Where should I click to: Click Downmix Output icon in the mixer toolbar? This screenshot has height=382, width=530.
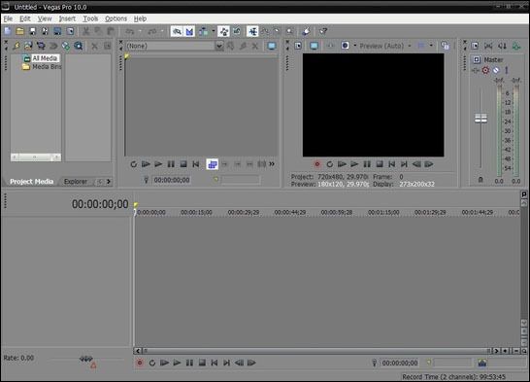click(x=488, y=46)
